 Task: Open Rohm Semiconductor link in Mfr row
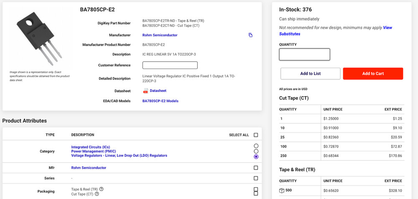point(89,168)
